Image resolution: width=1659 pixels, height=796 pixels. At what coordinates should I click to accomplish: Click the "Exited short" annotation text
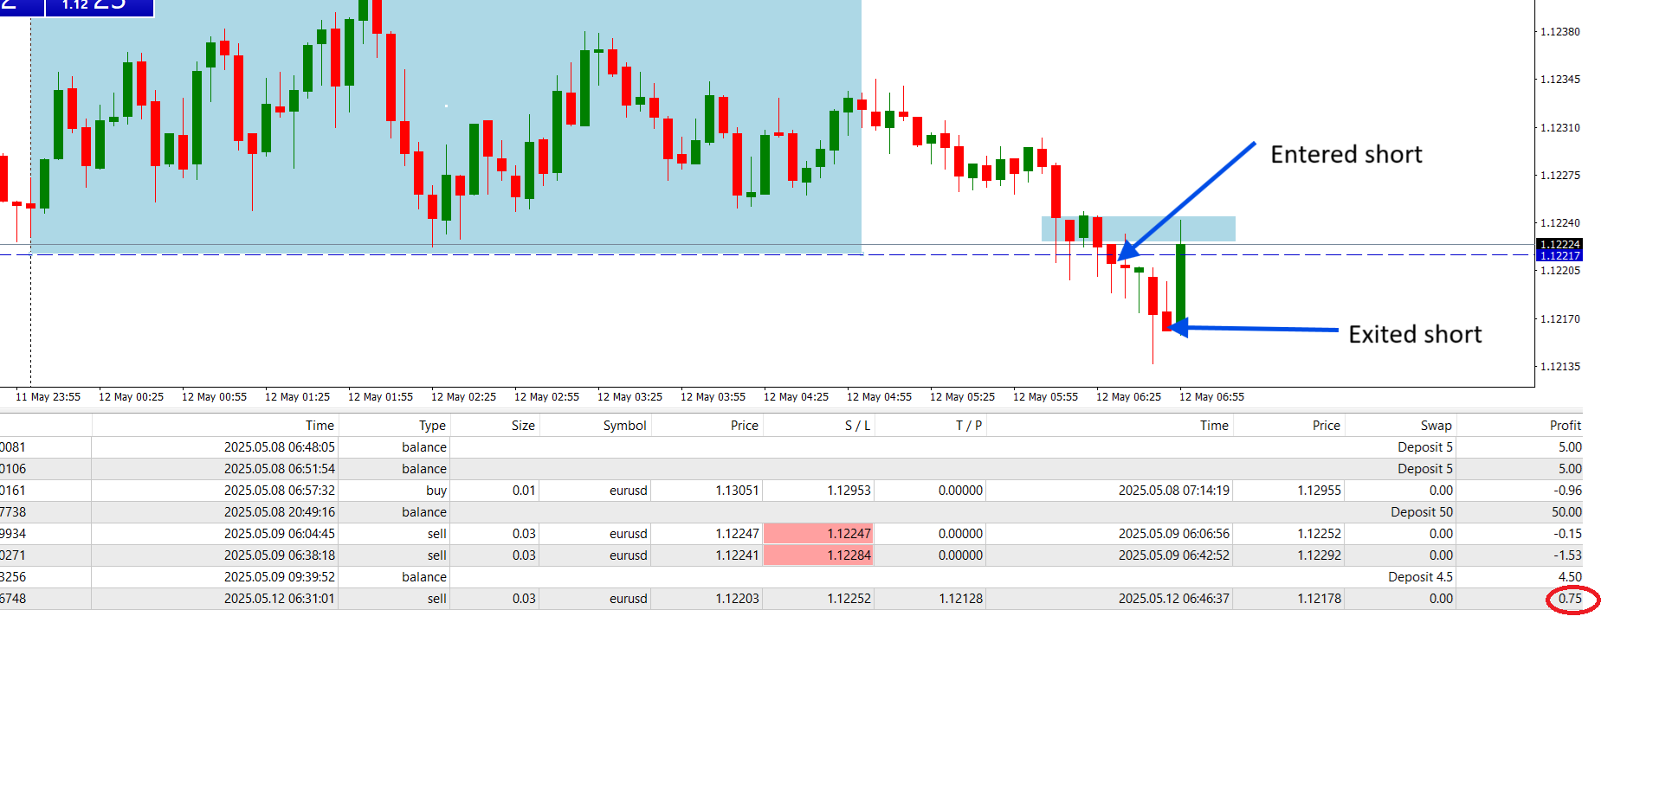[1414, 335]
